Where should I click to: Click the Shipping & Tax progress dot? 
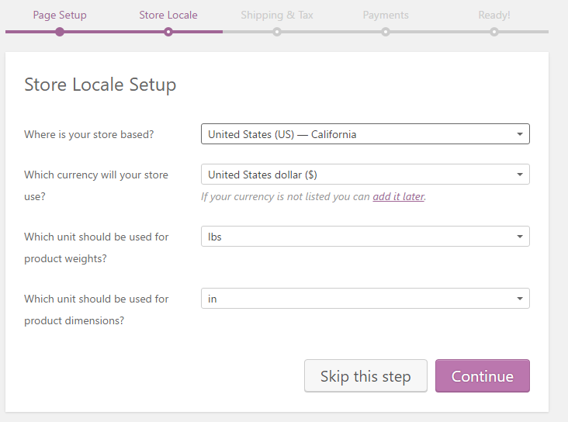[277, 32]
